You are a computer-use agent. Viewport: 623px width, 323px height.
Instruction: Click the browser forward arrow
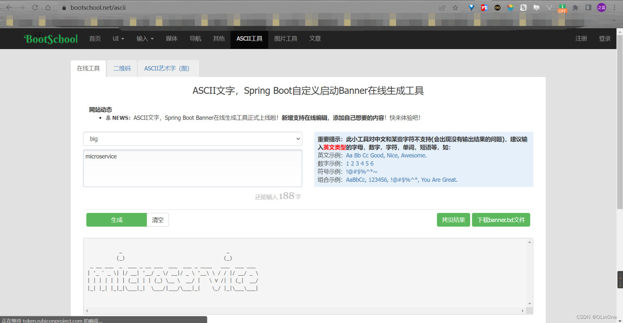pyautogui.click(x=22, y=7)
